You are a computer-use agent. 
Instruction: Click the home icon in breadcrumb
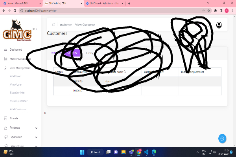click(x=54, y=25)
